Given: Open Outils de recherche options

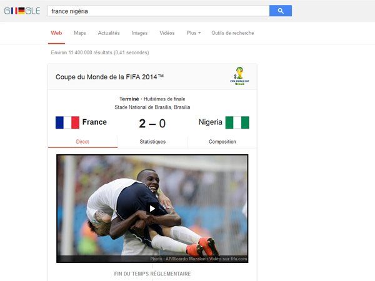Looking at the screenshot, I should (x=232, y=33).
